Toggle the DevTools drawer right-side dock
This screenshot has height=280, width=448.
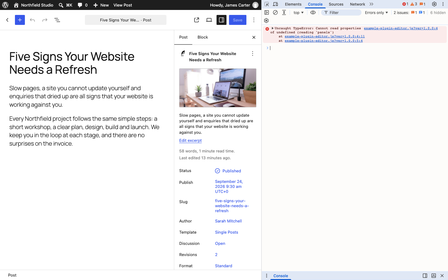(425, 276)
